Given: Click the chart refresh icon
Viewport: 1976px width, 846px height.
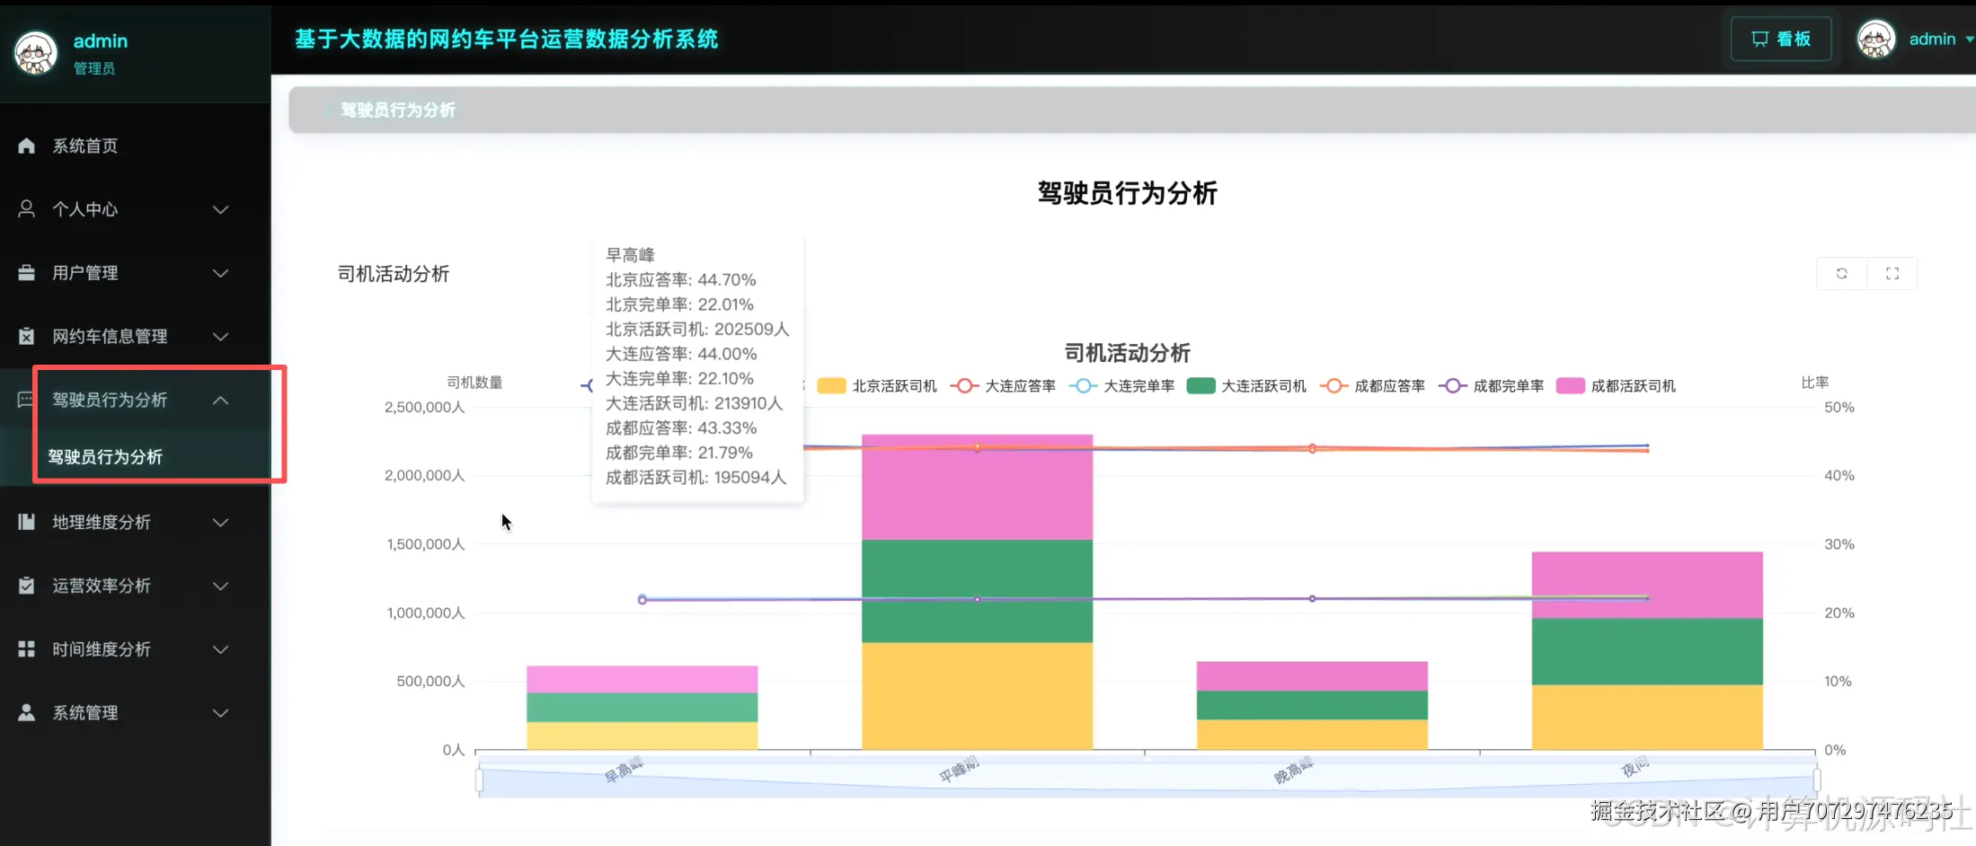Looking at the screenshot, I should (x=1841, y=273).
